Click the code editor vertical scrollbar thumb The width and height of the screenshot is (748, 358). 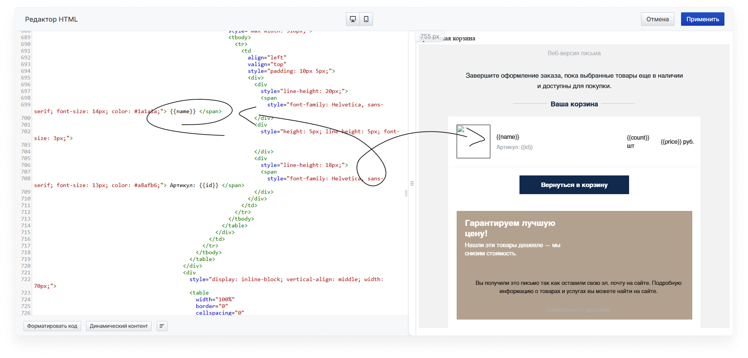click(406, 193)
